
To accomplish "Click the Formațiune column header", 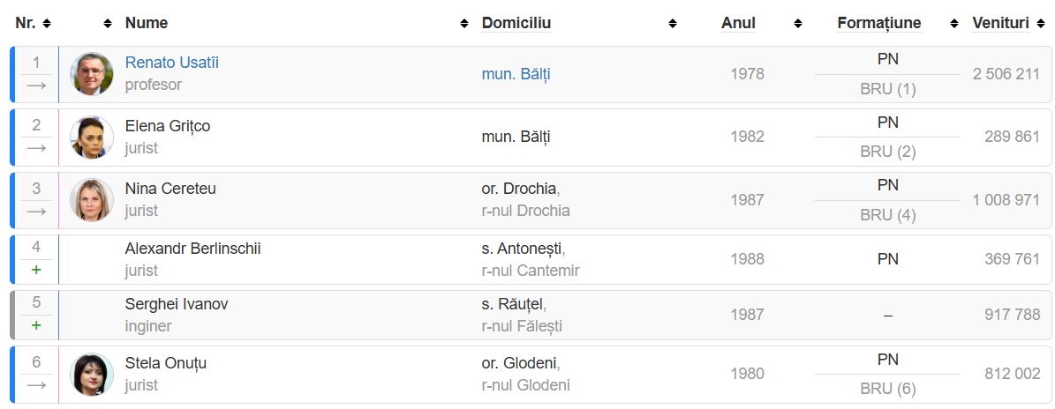I will (878, 23).
